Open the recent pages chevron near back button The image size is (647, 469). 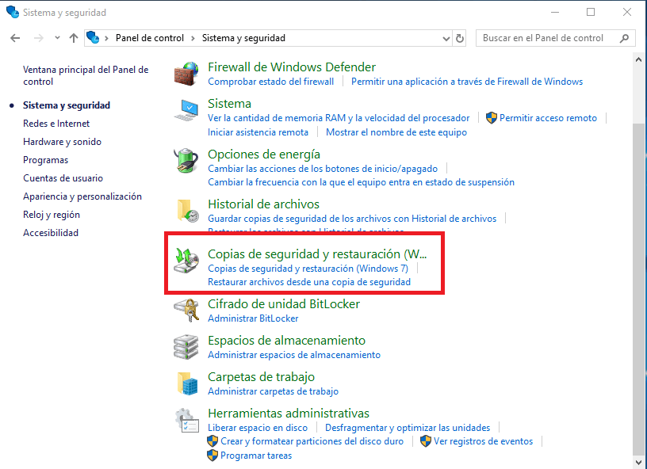point(56,37)
